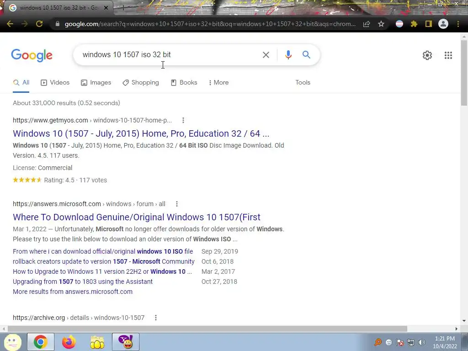Click the taskbar clock showing 1:21 PM
The image size is (468, 351).
point(445,342)
